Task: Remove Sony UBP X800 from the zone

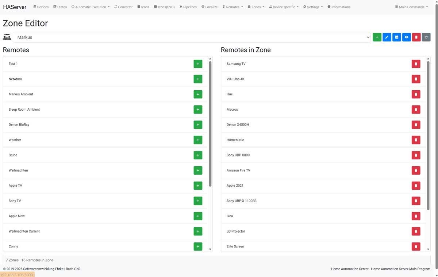Action: [x=416, y=155]
